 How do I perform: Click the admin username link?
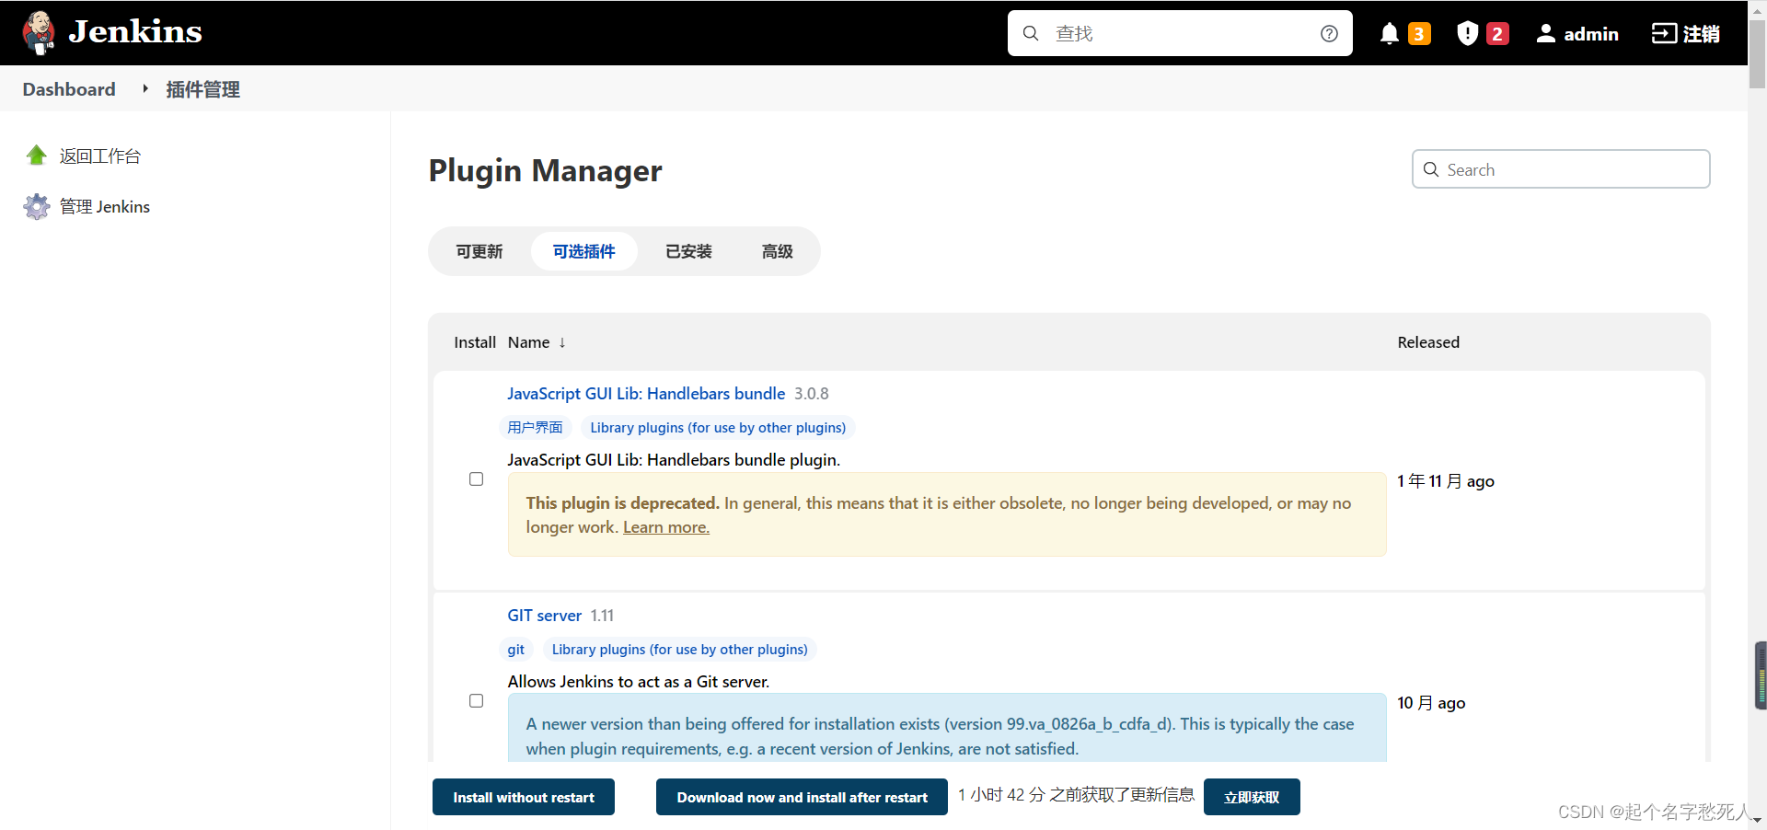point(1591,34)
